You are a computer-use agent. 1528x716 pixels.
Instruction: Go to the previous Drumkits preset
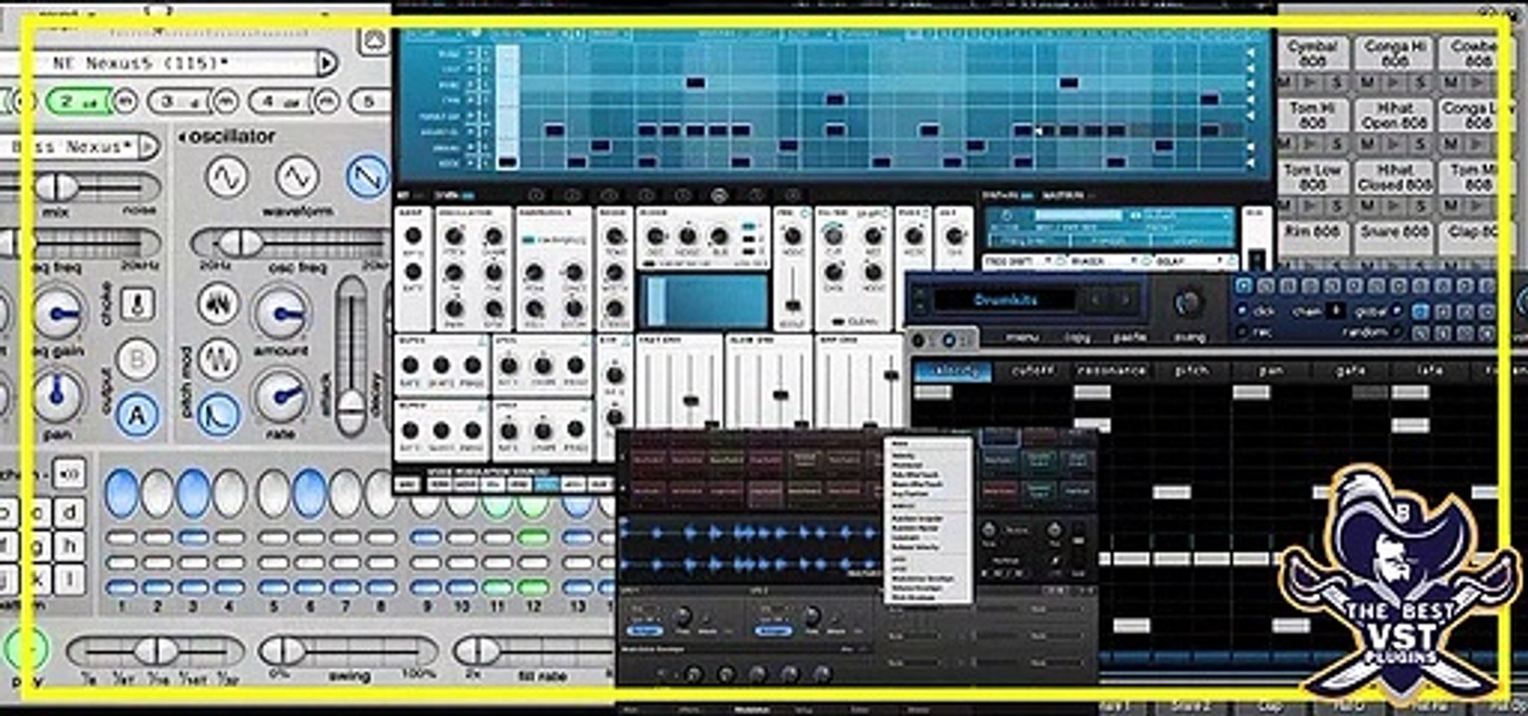coord(1096,298)
